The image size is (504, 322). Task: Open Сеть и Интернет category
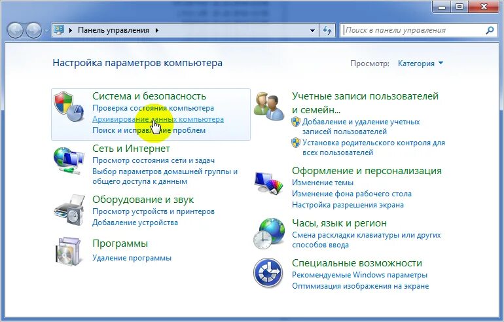point(131,148)
